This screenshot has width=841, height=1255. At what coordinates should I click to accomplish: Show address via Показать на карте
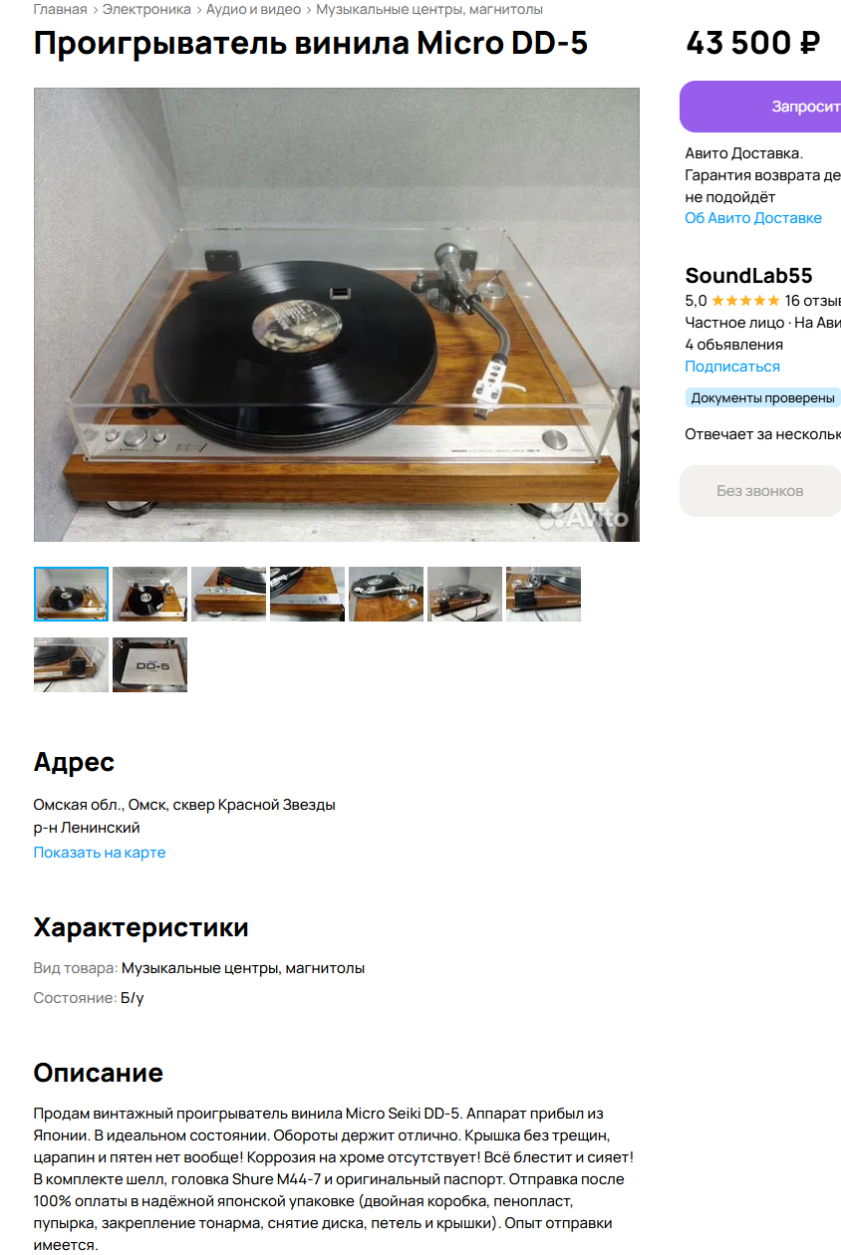100,853
